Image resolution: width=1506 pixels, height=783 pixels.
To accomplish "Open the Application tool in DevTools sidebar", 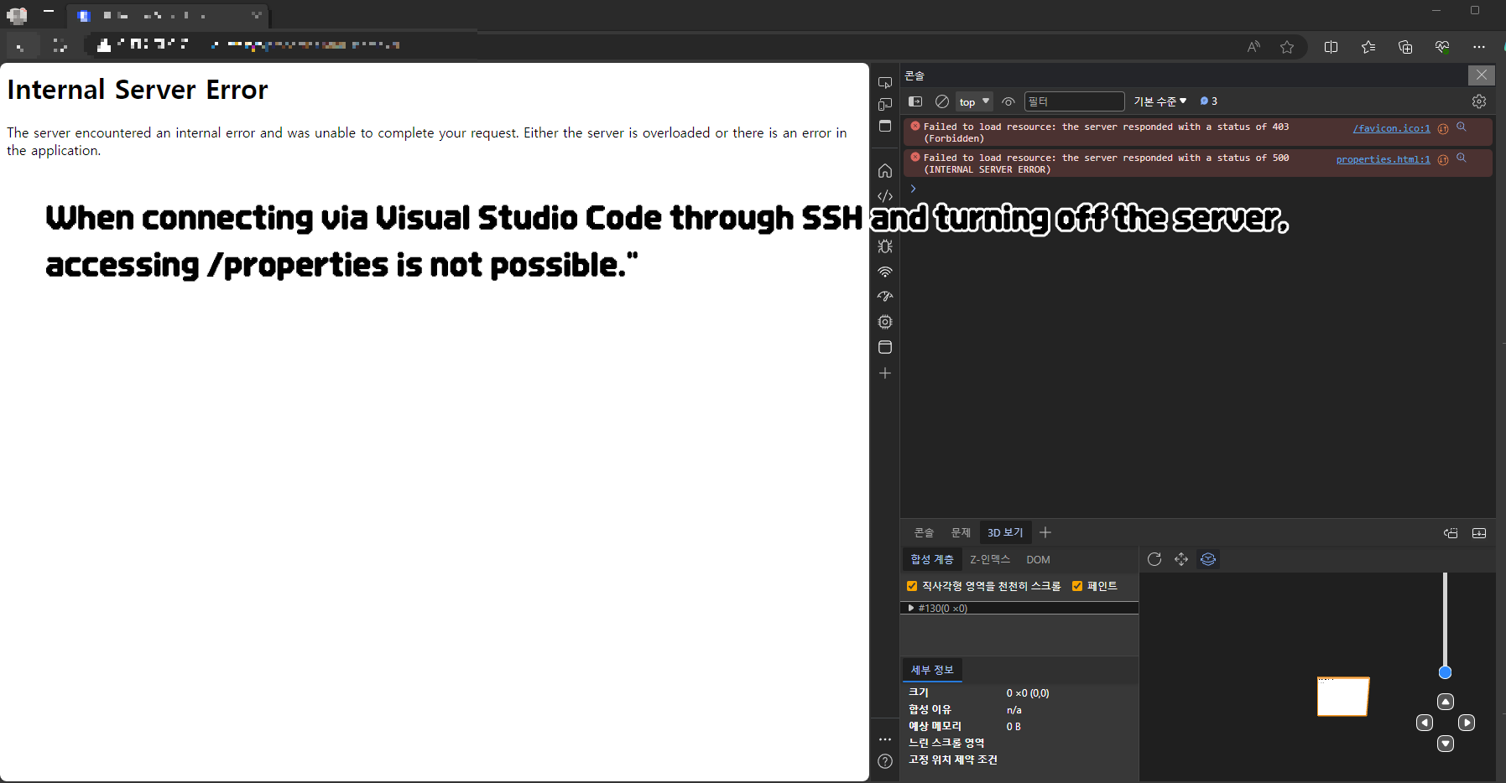I will click(x=884, y=347).
